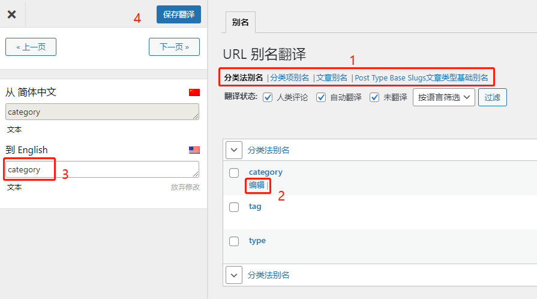This screenshot has height=299, width=537.
Task: Click the US flag icon for English
Action: (x=194, y=150)
